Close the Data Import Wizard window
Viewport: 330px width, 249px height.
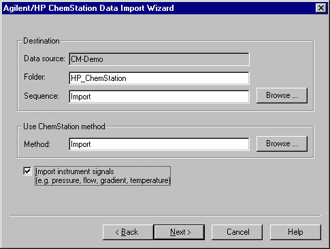coord(321,8)
